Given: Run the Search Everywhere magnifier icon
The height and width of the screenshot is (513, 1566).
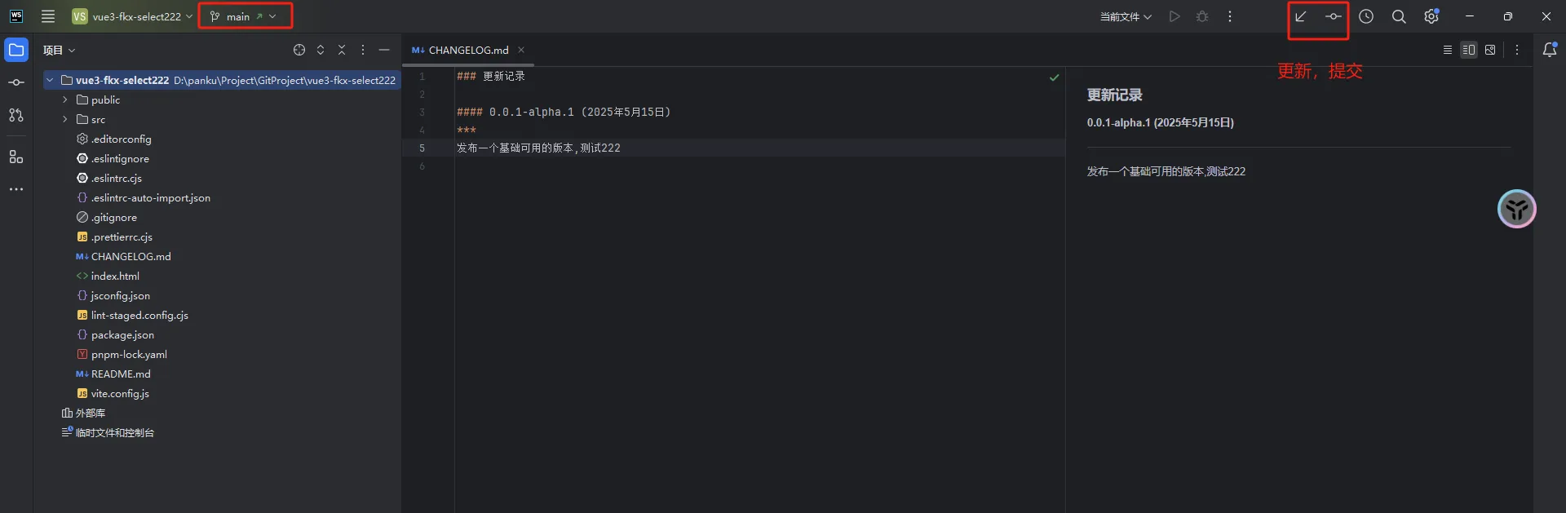Looking at the screenshot, I should point(1399,15).
